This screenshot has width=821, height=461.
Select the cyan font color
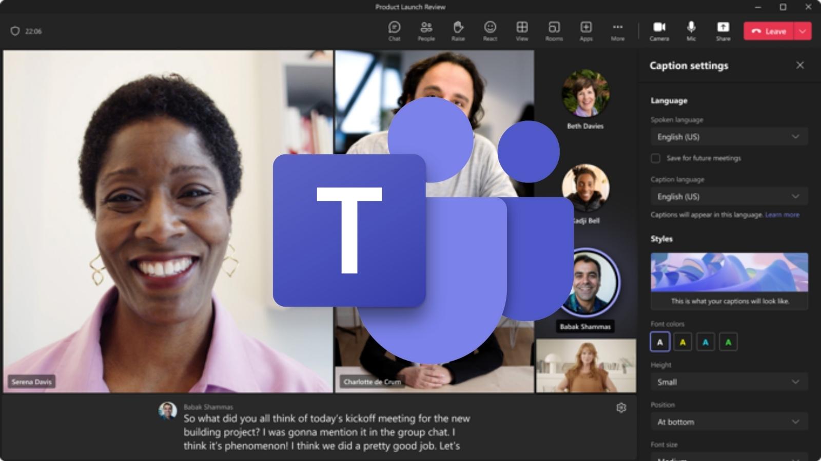click(706, 342)
